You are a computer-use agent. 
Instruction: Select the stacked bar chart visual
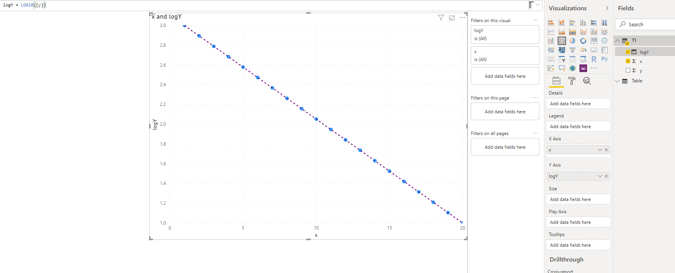click(x=551, y=22)
